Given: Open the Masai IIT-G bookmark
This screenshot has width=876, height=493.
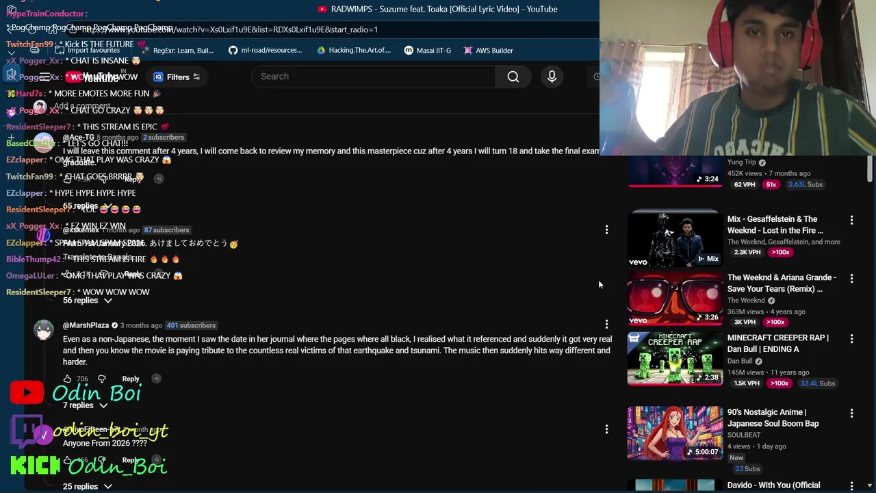Looking at the screenshot, I should click(428, 50).
